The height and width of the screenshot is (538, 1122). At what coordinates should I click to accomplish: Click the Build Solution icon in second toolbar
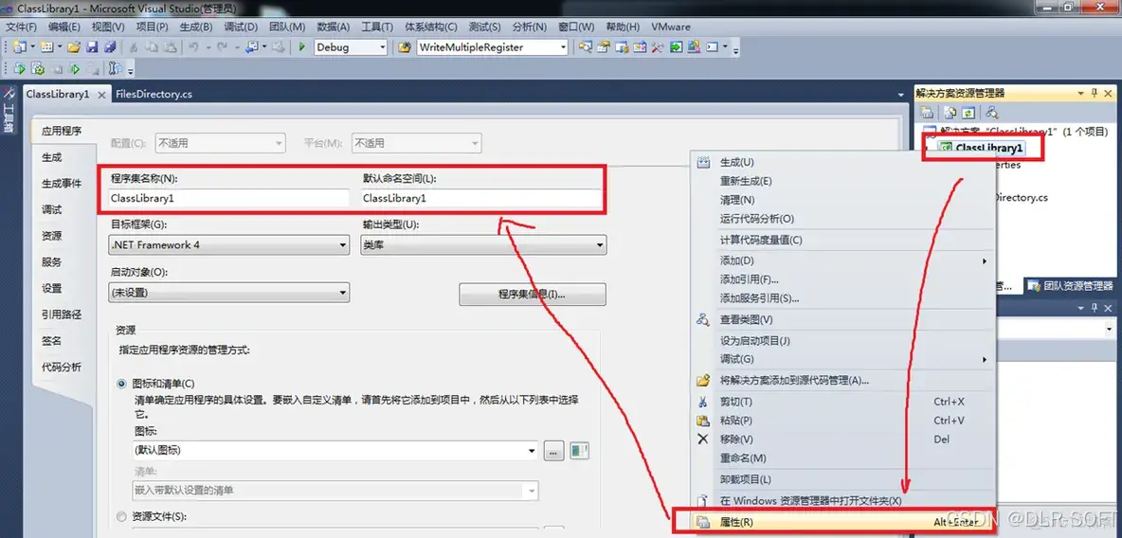19,69
